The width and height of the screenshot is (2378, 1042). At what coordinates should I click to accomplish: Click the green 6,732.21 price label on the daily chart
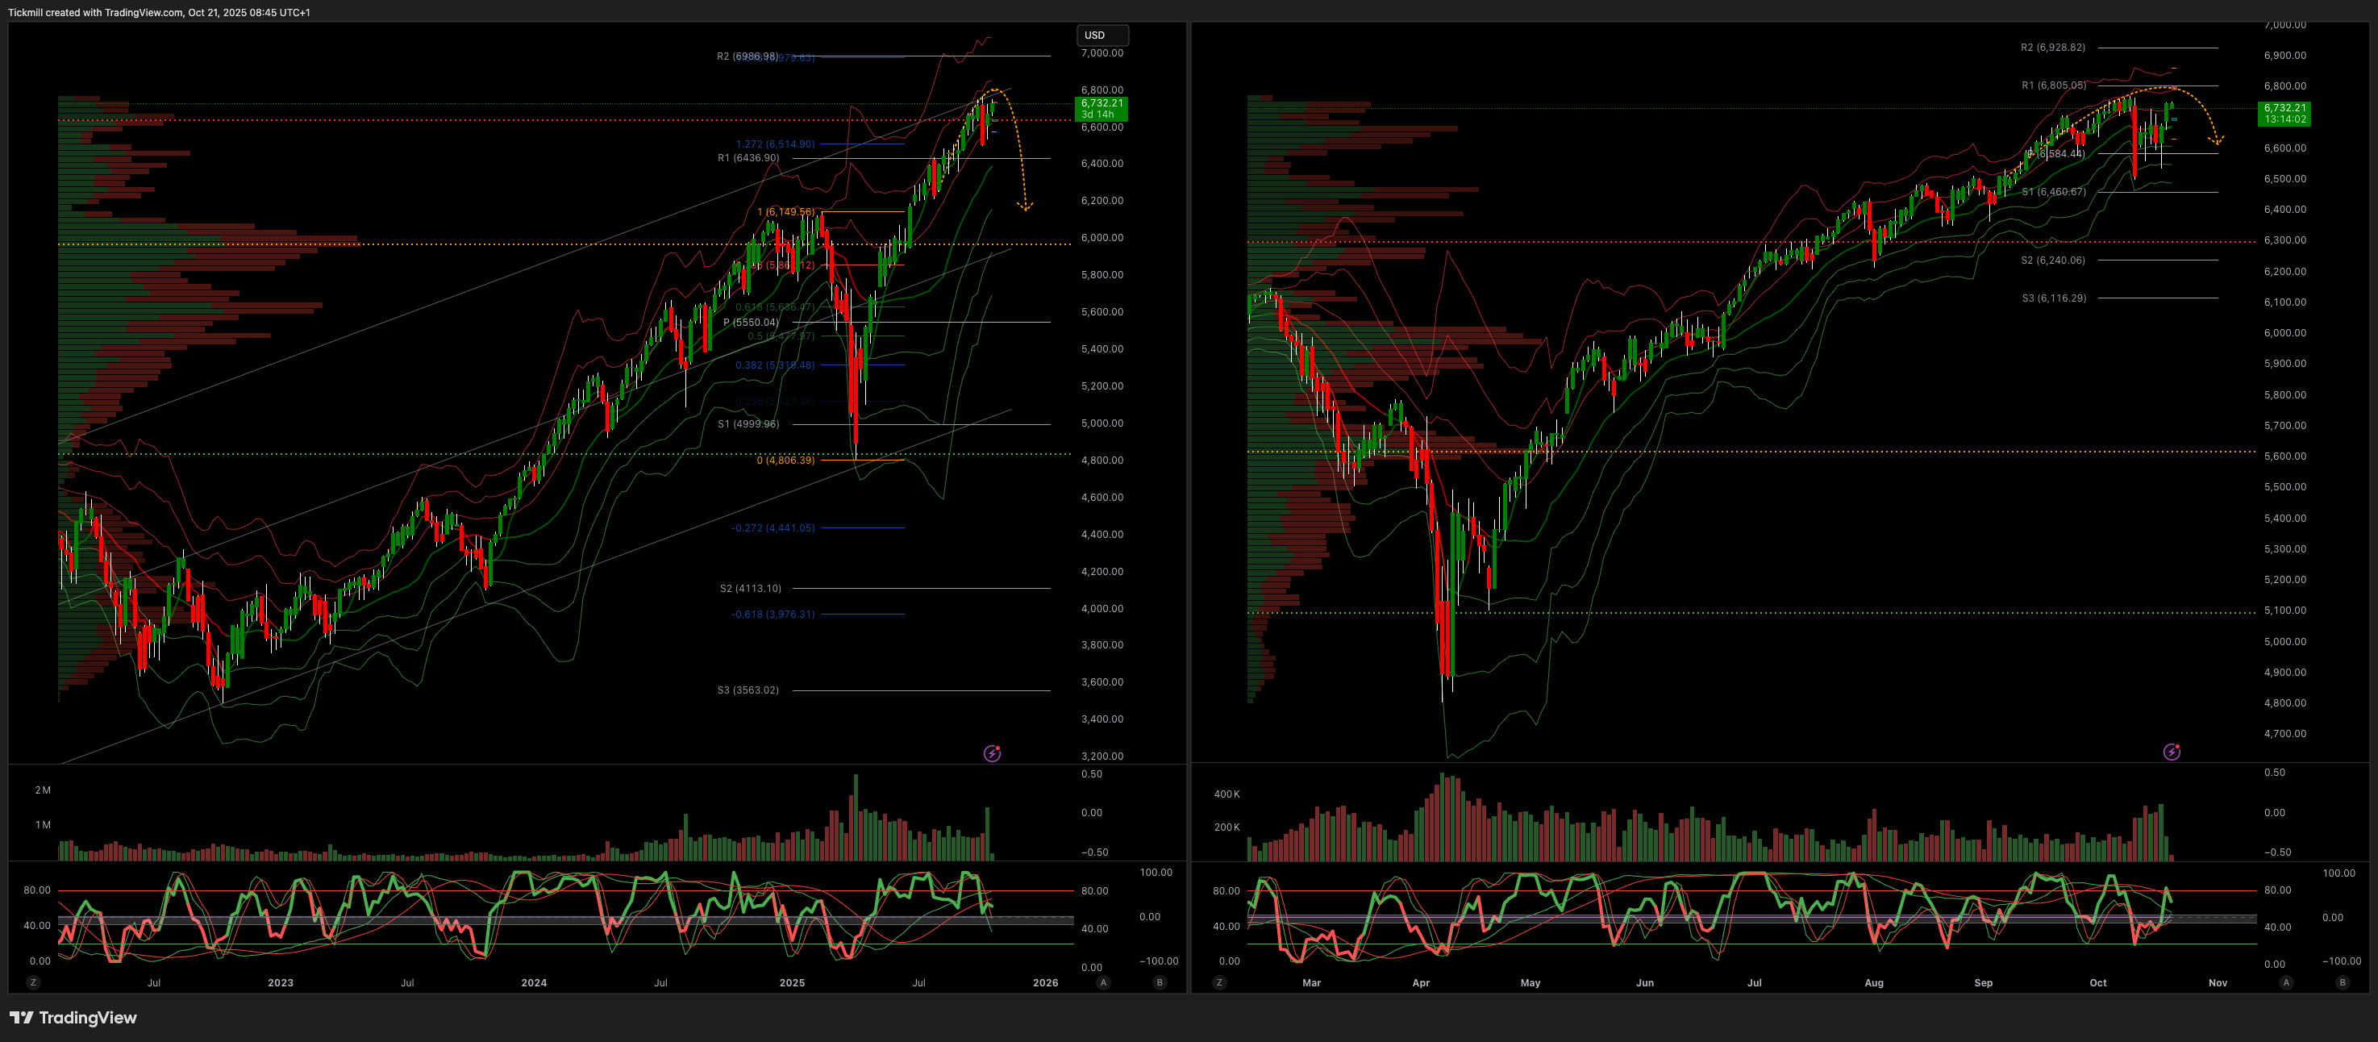(x=2284, y=113)
